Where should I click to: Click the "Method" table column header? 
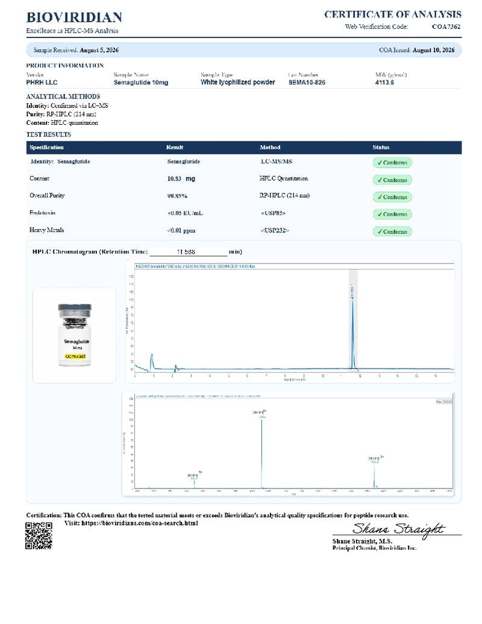point(270,147)
